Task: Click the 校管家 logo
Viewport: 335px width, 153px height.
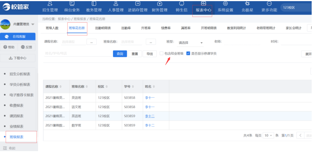Action: pos(16,7)
